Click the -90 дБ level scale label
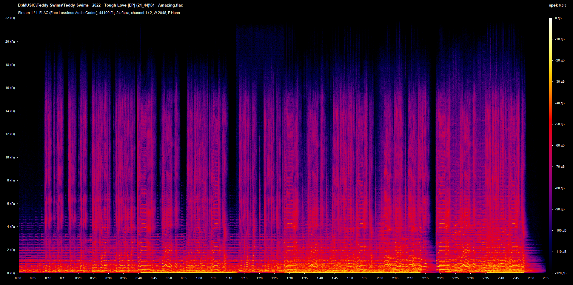 click(560, 209)
